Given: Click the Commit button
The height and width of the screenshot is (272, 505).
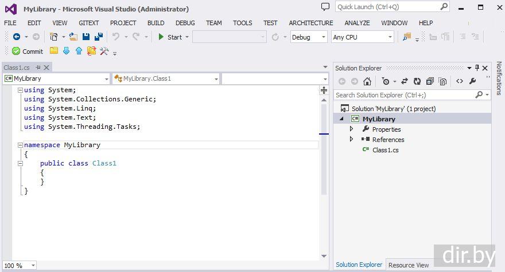Looking at the screenshot, I should (28, 51).
